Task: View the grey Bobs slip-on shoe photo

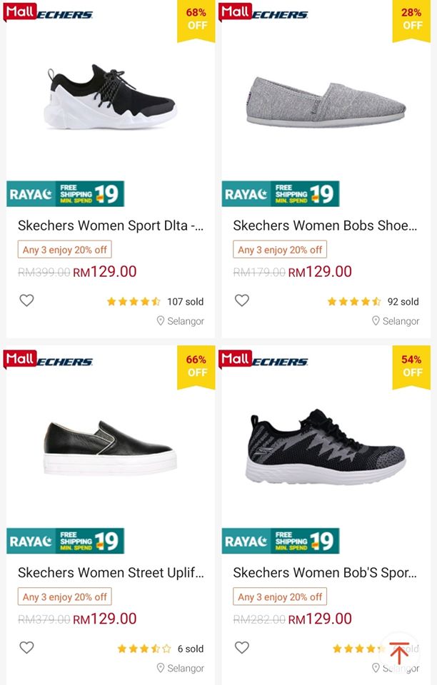Action: (326, 101)
